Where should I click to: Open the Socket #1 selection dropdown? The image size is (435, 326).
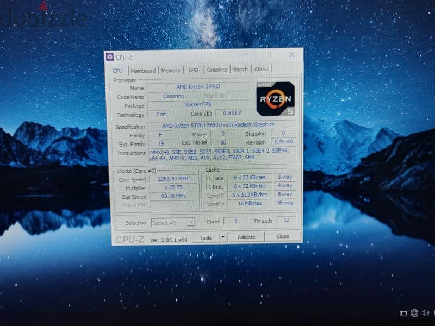173,223
